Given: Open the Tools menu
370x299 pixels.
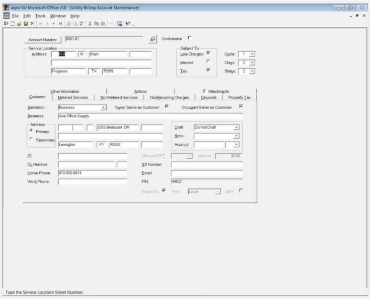Looking at the screenshot, I should [40, 16].
